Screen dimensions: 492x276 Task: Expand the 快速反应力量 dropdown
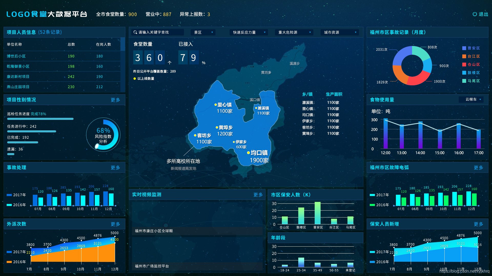(249, 32)
